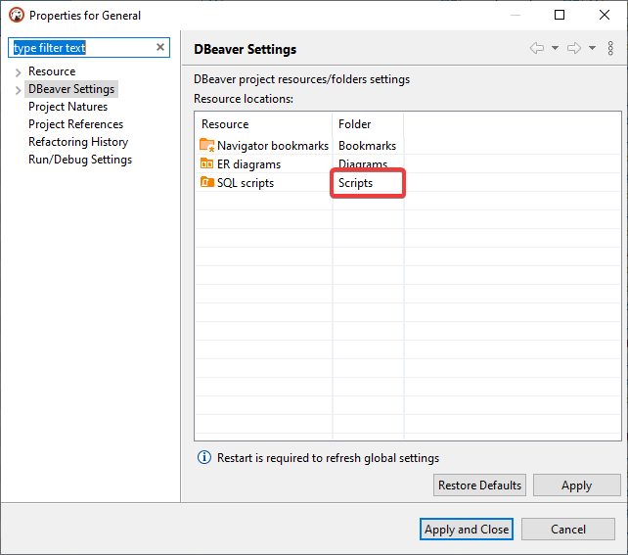Click the Navigator bookmarks folder icon

(x=206, y=145)
